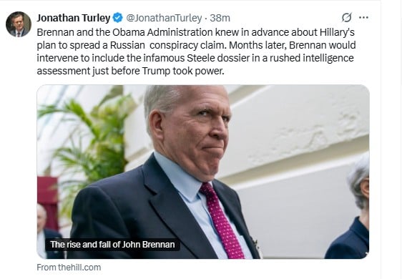Follow the 'From thehill.com' source link
The image size is (402, 279).
coord(69,268)
